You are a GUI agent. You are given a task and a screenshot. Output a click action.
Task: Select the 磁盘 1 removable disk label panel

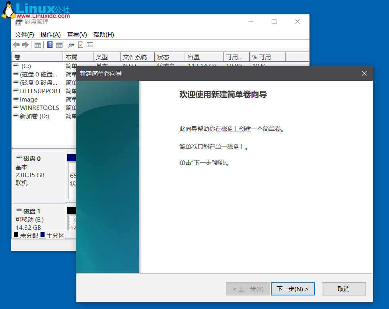tap(39, 218)
